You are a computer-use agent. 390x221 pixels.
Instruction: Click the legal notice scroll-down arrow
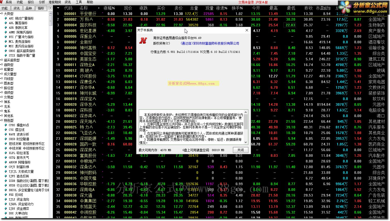click(x=246, y=142)
